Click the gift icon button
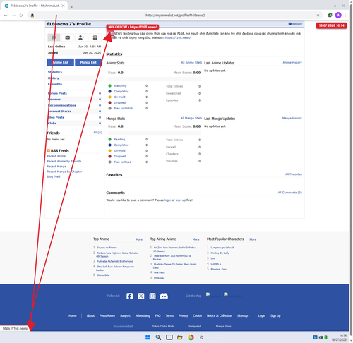The height and width of the screenshot is (343, 353). pyautogui.click(x=95, y=37)
